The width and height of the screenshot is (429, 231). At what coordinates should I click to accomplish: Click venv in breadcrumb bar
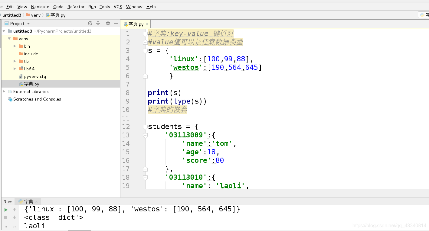[x=36, y=15]
